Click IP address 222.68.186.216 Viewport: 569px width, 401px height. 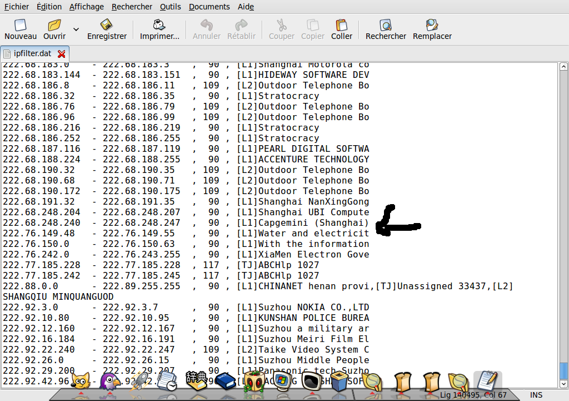tap(41, 128)
